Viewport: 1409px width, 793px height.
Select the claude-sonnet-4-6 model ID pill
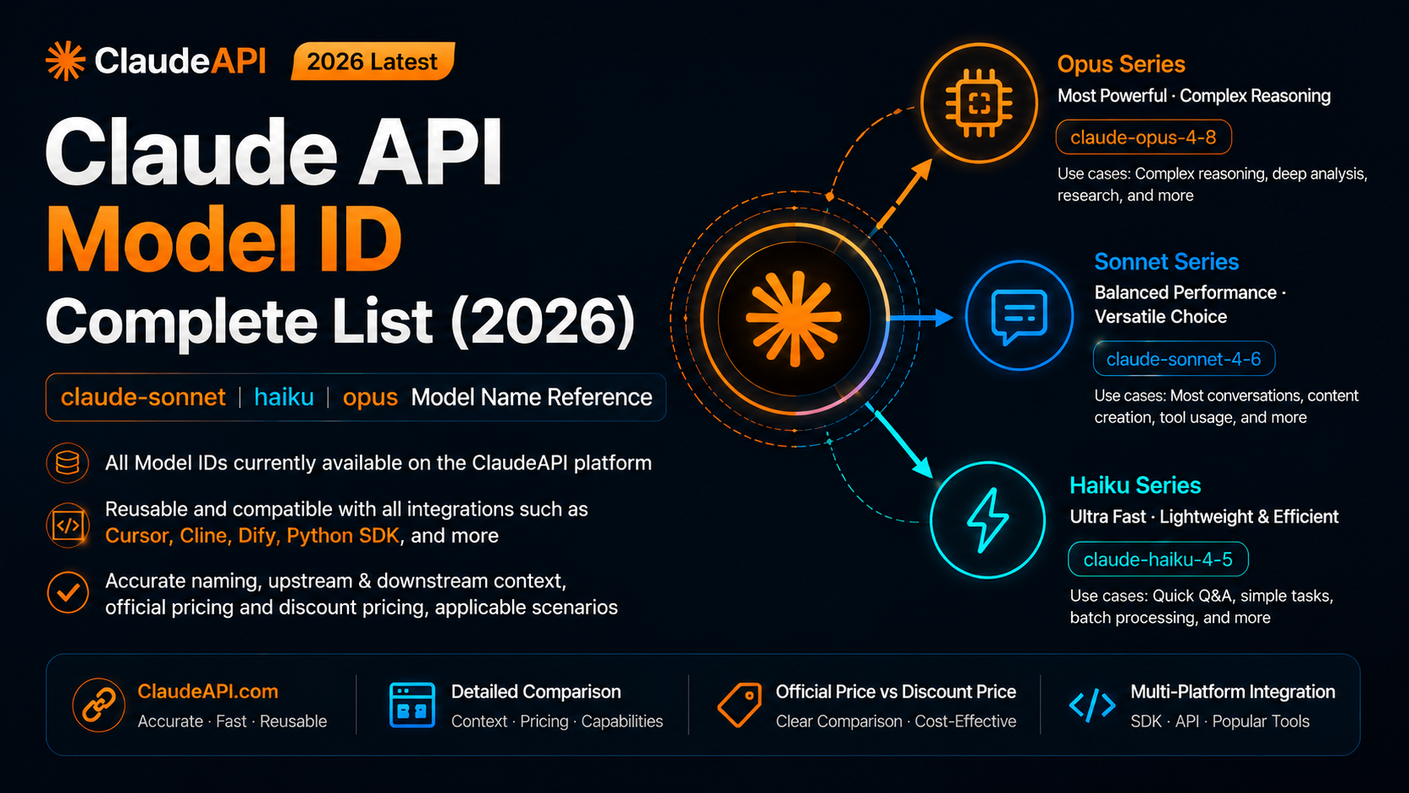(1184, 359)
